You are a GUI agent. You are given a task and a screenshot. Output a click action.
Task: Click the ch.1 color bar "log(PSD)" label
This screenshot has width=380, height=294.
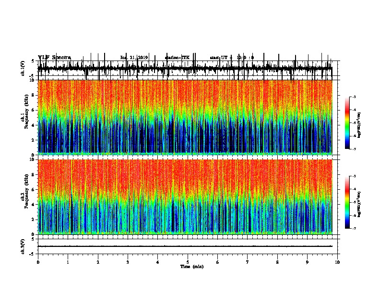point(359,125)
